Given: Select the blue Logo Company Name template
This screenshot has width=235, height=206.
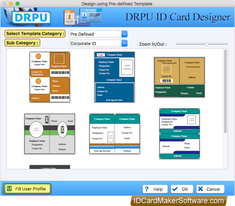Looking at the screenshot, I should [x=115, y=77].
